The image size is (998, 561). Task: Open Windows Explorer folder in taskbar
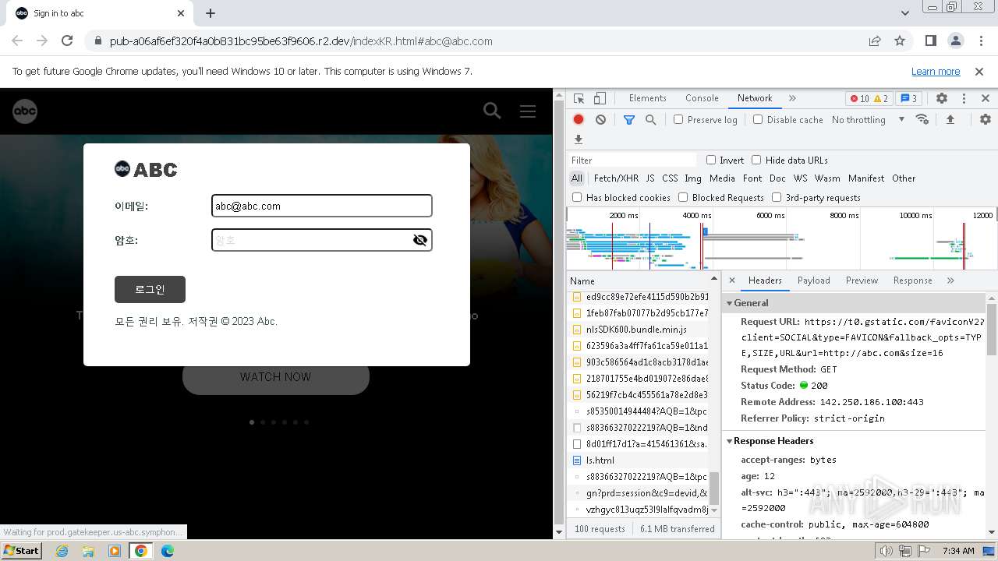88,551
